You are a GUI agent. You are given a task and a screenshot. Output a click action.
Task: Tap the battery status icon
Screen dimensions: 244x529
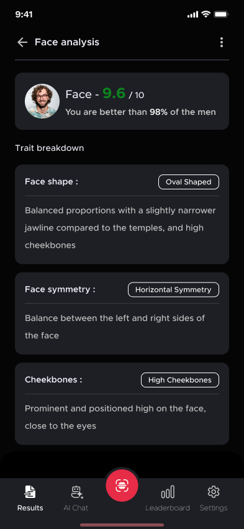pyautogui.click(x=222, y=14)
